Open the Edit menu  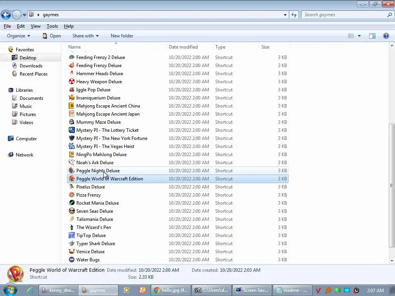[21, 26]
